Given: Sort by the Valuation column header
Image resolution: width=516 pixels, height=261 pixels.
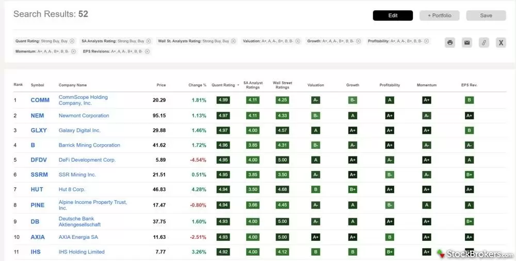Looking at the screenshot, I should coord(316,85).
